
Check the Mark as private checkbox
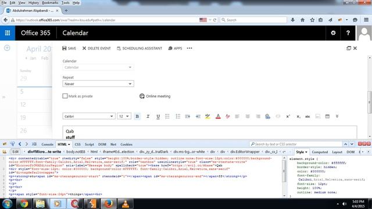pos(65,96)
